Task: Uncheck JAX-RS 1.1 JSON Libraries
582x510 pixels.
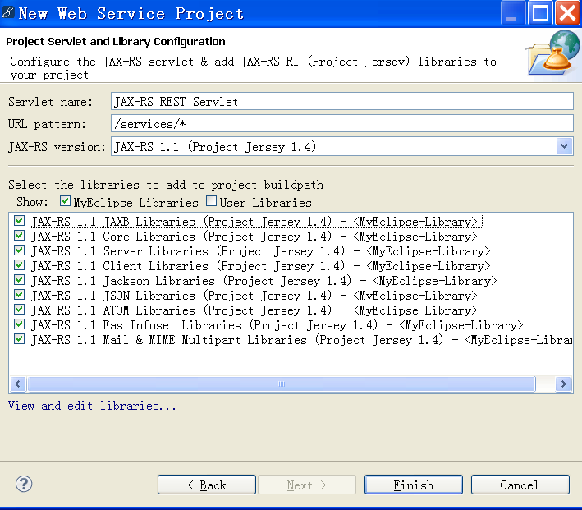Action: pyautogui.click(x=20, y=295)
